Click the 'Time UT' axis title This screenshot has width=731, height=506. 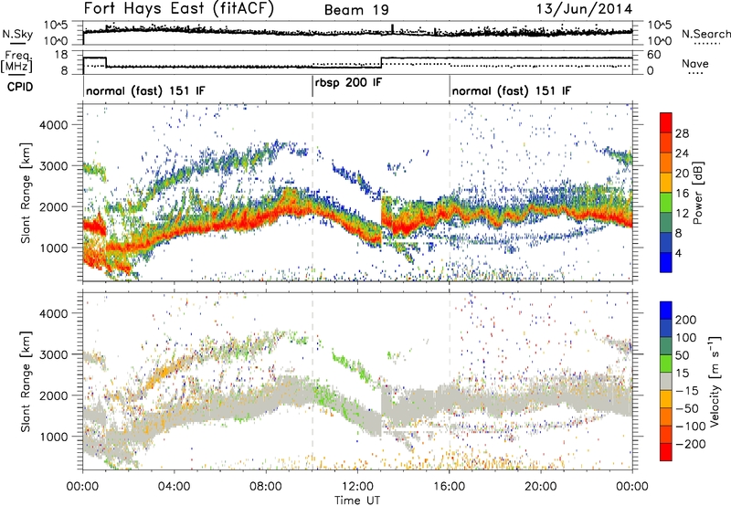coord(357,501)
